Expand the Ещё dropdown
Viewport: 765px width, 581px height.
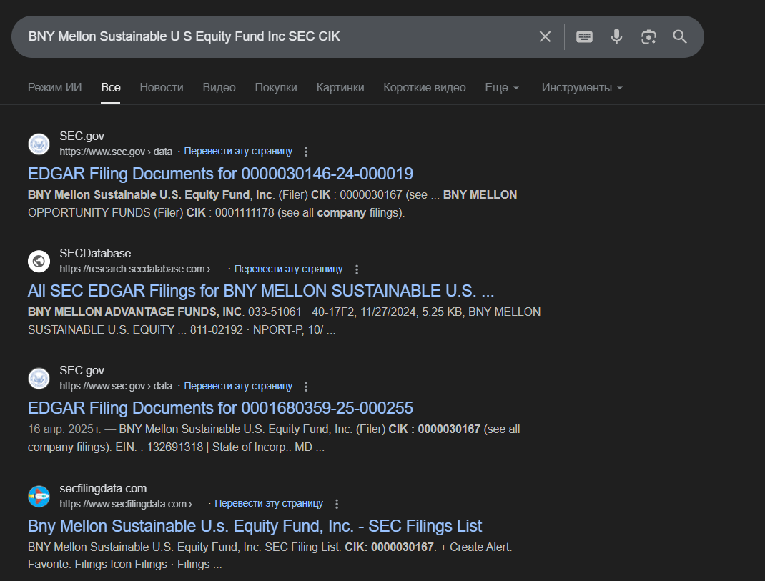502,87
